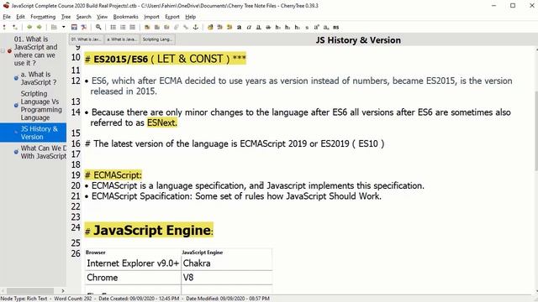Click the '# JavaScript Engine' heading
This screenshot has width=538, height=302.
click(x=149, y=230)
